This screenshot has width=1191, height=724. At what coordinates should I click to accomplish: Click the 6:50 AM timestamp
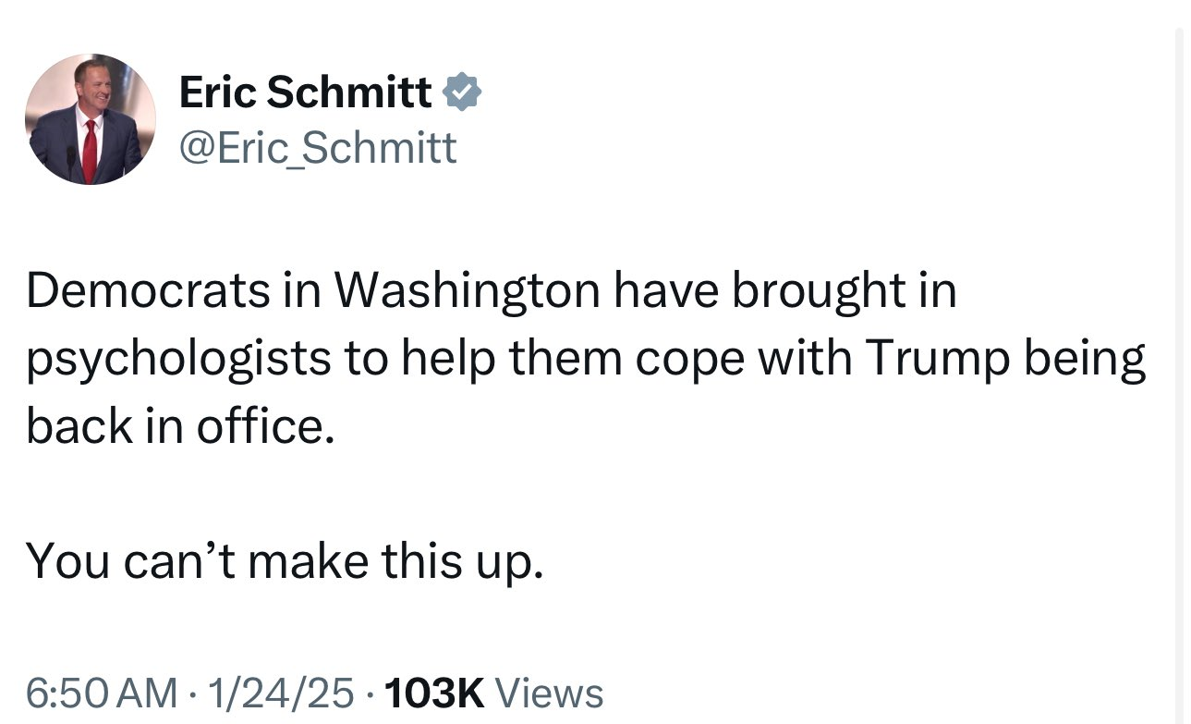coord(101,693)
